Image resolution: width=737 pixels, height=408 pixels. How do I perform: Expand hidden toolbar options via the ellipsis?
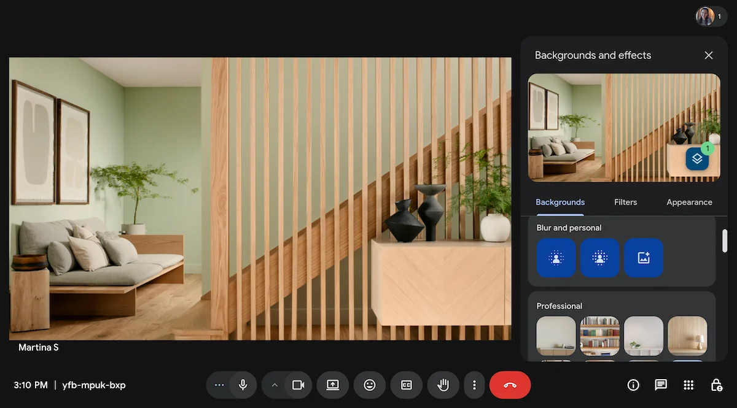tap(219, 385)
